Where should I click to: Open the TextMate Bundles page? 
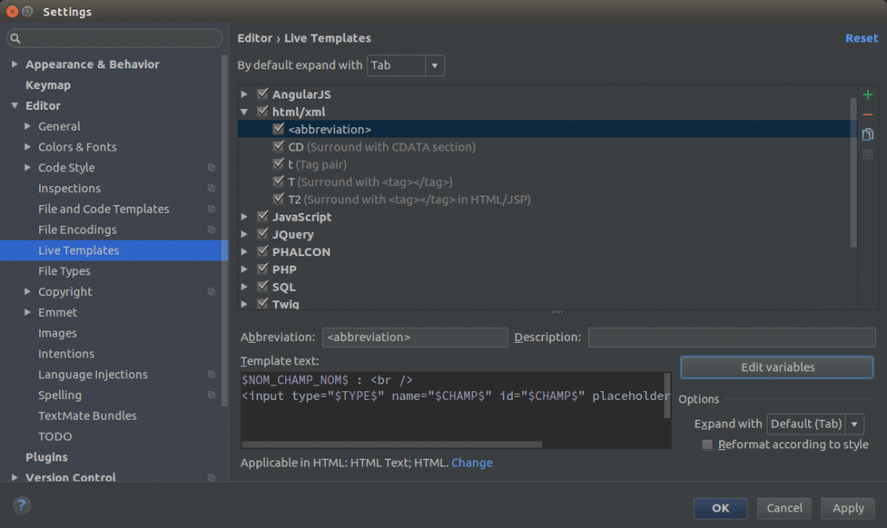coord(87,416)
